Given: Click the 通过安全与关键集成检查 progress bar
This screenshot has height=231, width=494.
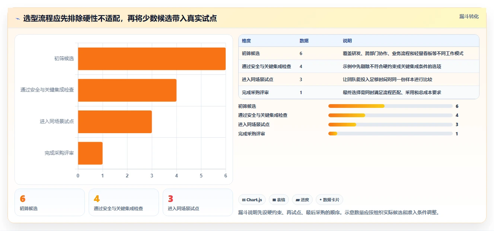Looking at the screenshot, I should click(x=390, y=115).
